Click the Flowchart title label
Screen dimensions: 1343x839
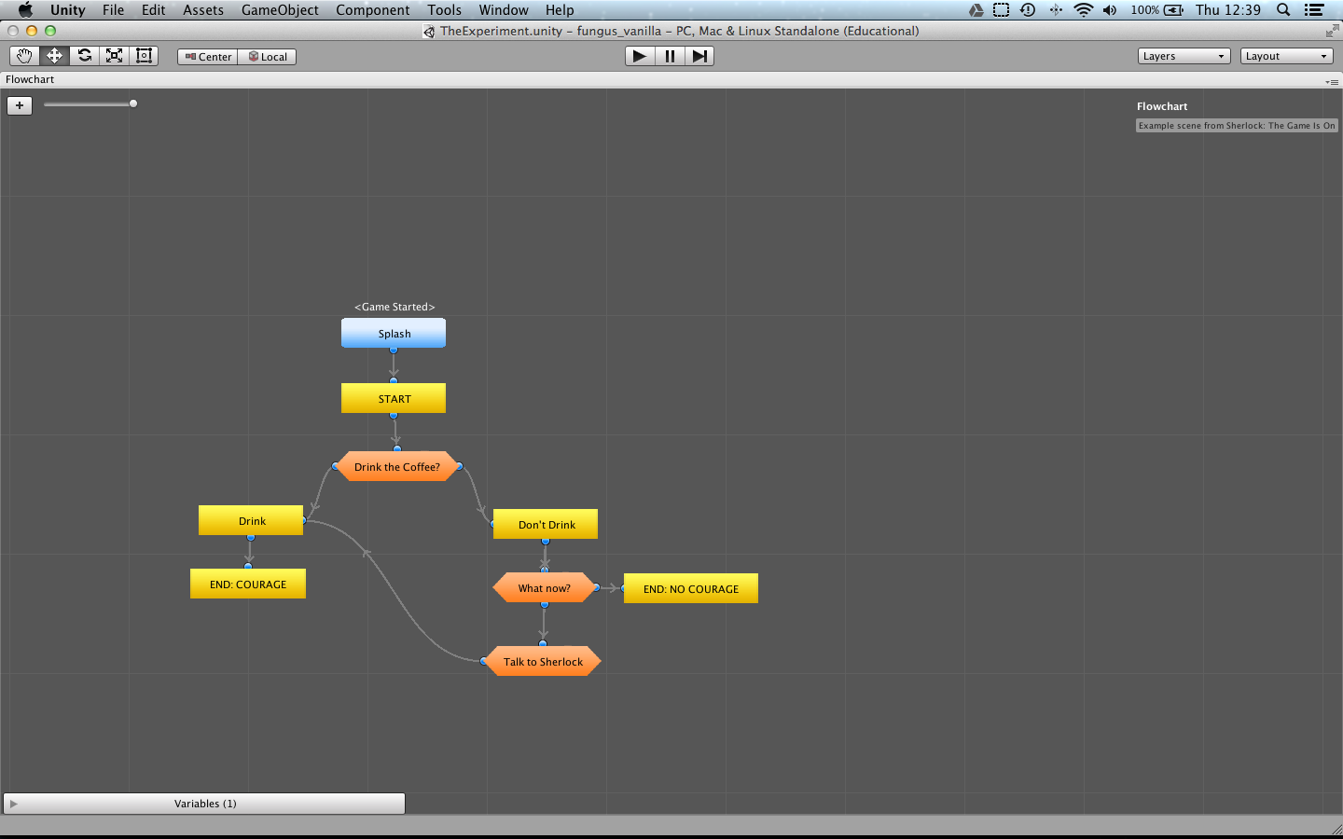click(1162, 106)
